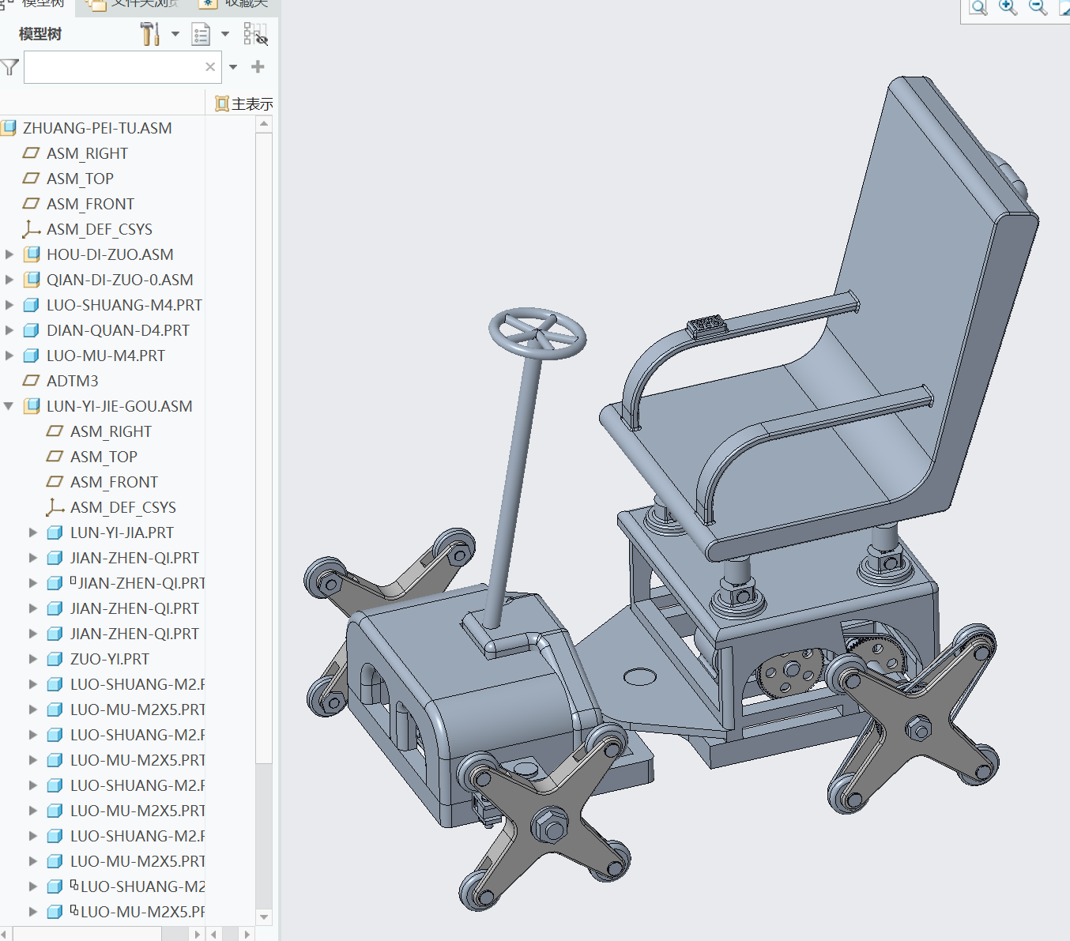The width and height of the screenshot is (1070, 941).
Task: Open dropdown arrow next to hammer settings icon
Action: (175, 34)
